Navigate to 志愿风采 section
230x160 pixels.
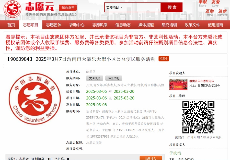[100, 25]
